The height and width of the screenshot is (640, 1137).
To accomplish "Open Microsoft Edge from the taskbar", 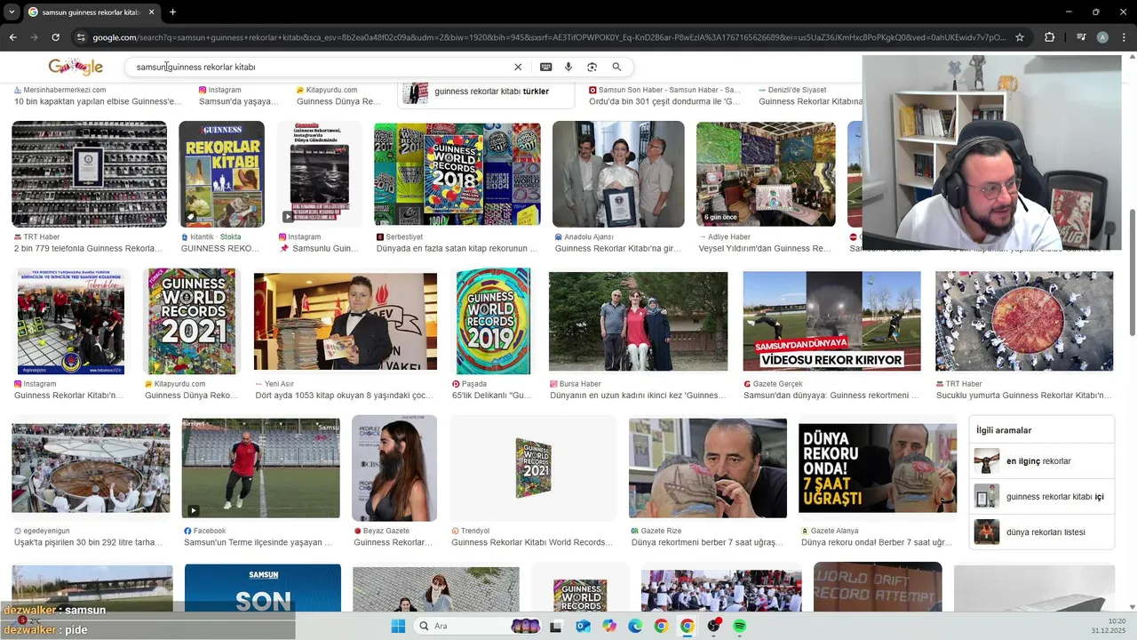I will coord(635,626).
